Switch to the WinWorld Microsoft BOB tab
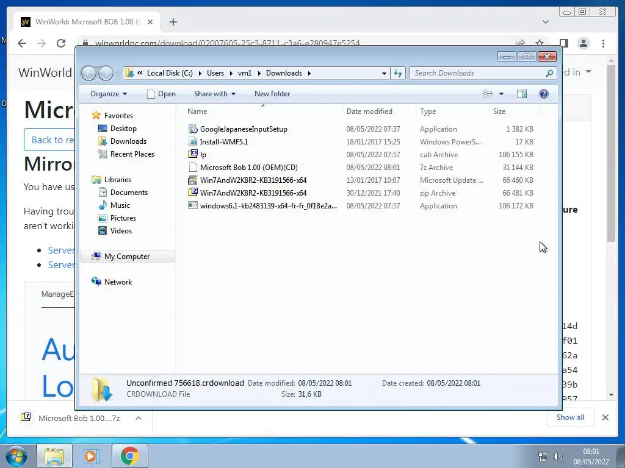625x468 pixels. 87,22
